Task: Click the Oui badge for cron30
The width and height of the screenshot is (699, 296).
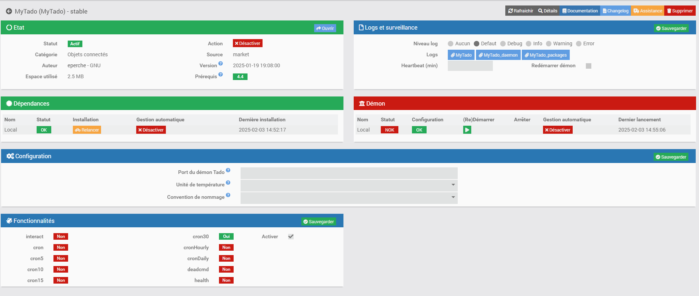Action: (x=226, y=236)
